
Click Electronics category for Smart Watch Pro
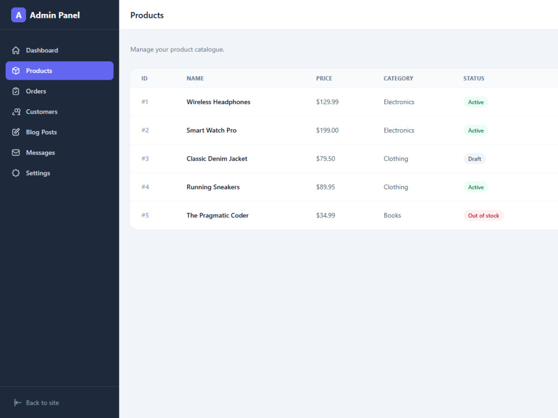(398, 130)
